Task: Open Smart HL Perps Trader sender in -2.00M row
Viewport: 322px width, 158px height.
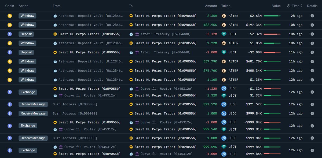Action: (x=89, y=52)
